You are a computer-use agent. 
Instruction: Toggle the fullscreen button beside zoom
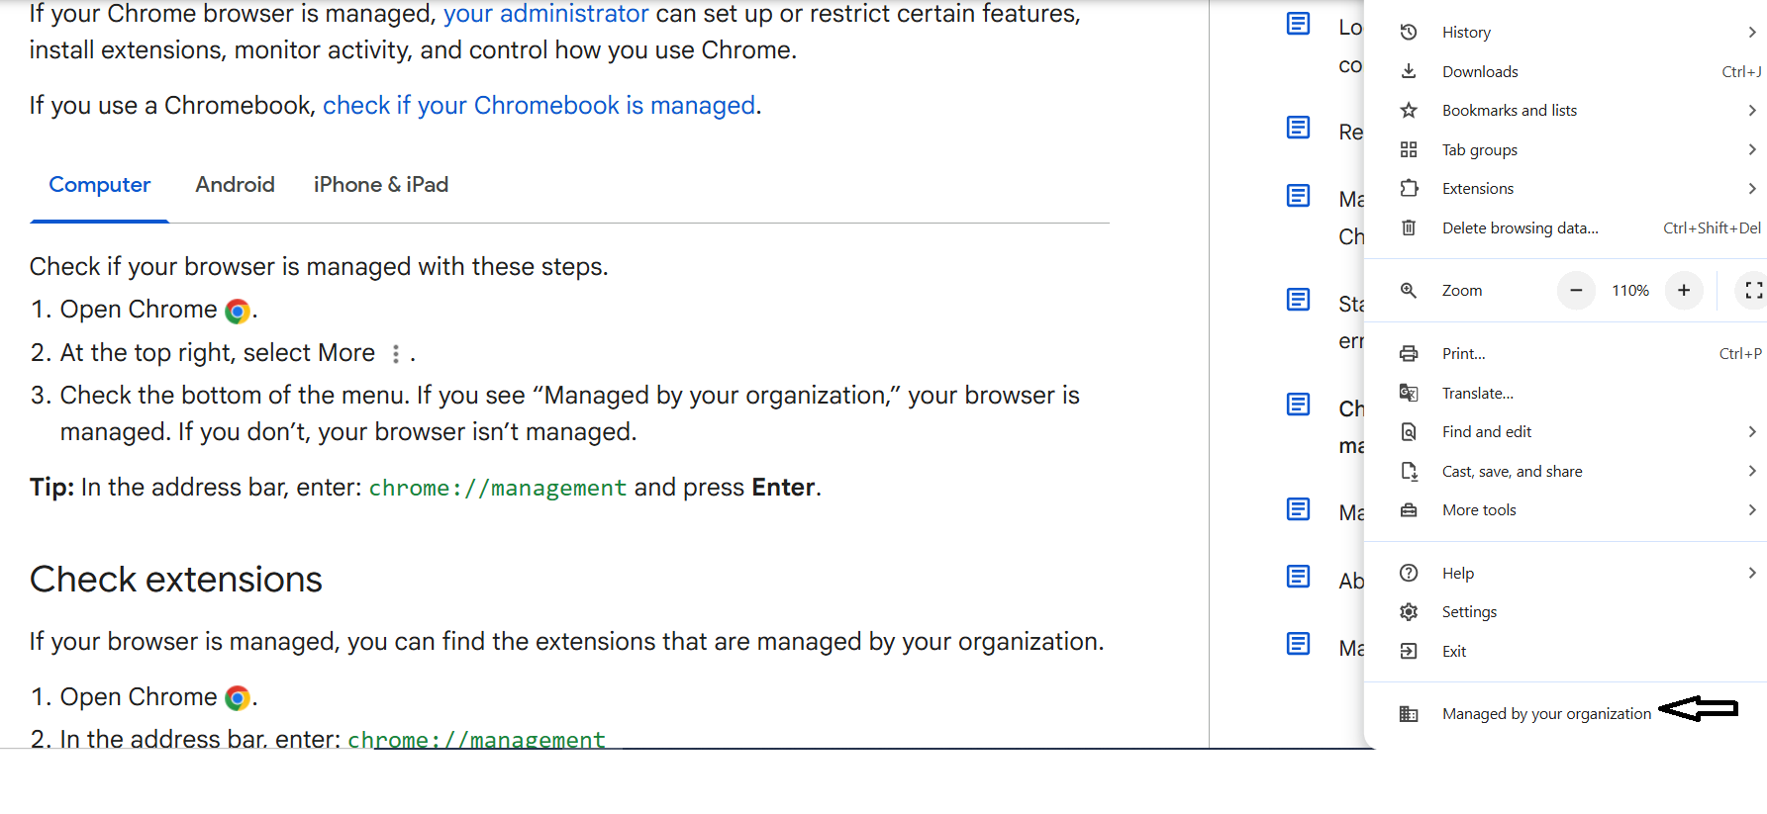pos(1753,290)
